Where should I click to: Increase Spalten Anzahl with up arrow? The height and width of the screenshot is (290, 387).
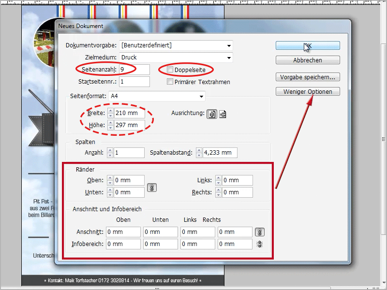tap(110, 150)
